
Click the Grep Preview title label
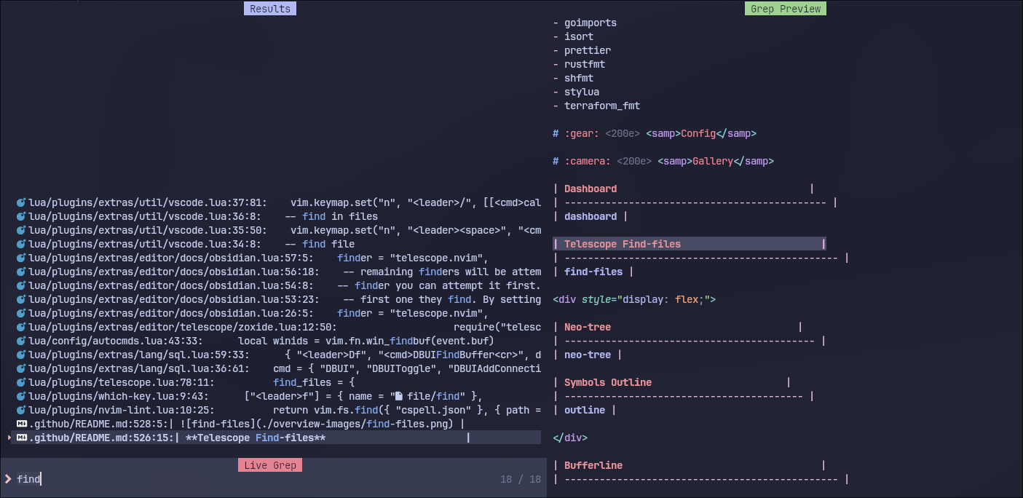pyautogui.click(x=785, y=8)
